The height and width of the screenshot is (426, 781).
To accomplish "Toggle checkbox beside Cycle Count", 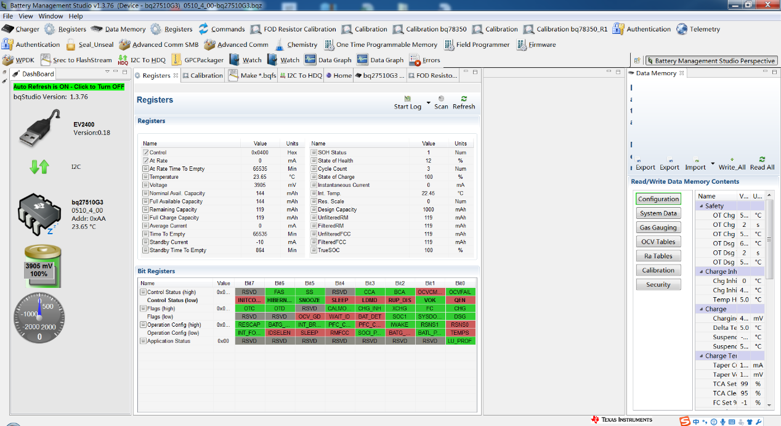I will pos(314,168).
